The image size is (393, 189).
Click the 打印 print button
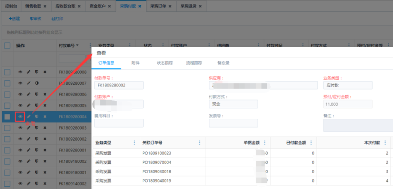pyautogui.click(x=57, y=19)
